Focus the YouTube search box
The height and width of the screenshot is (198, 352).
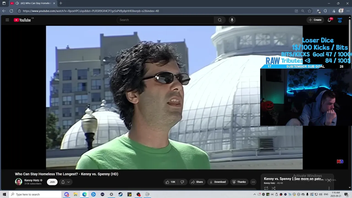166,20
